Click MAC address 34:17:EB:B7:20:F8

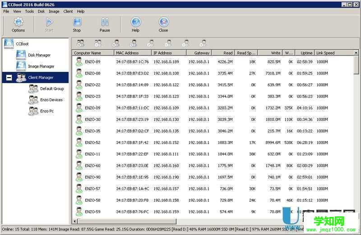coord(132,200)
